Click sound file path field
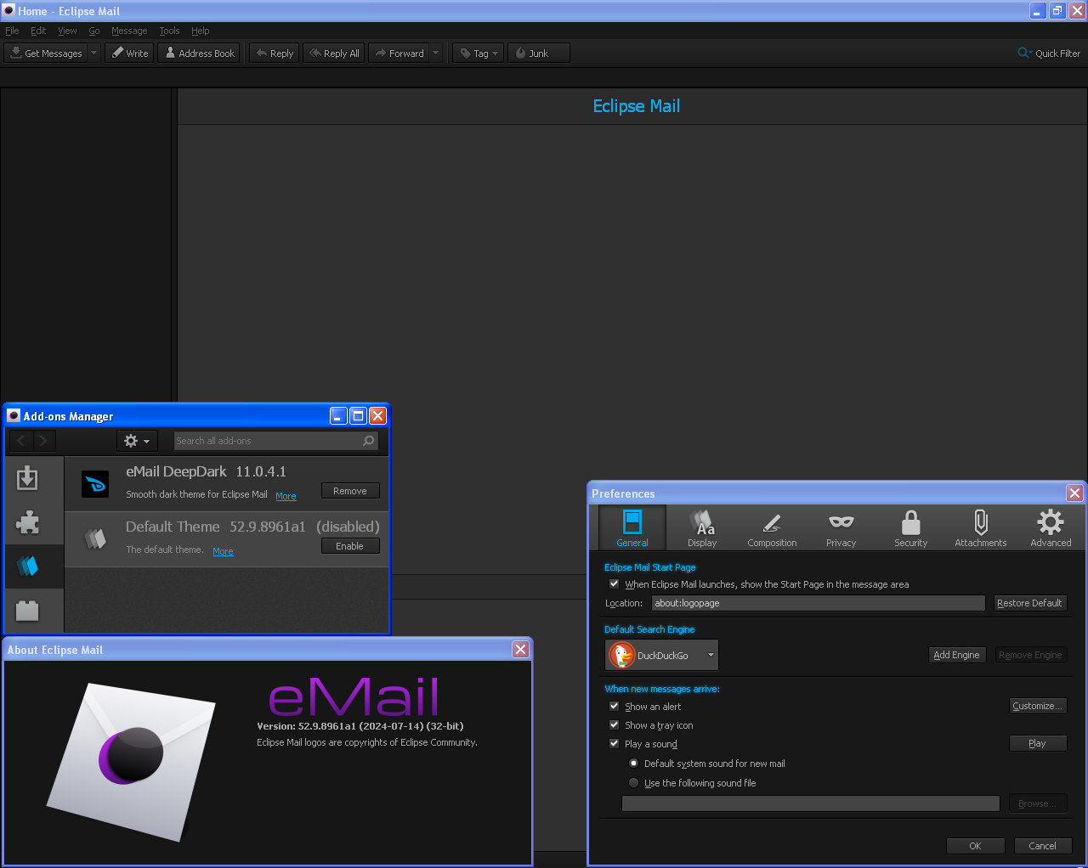This screenshot has height=868, width=1088. (x=811, y=803)
